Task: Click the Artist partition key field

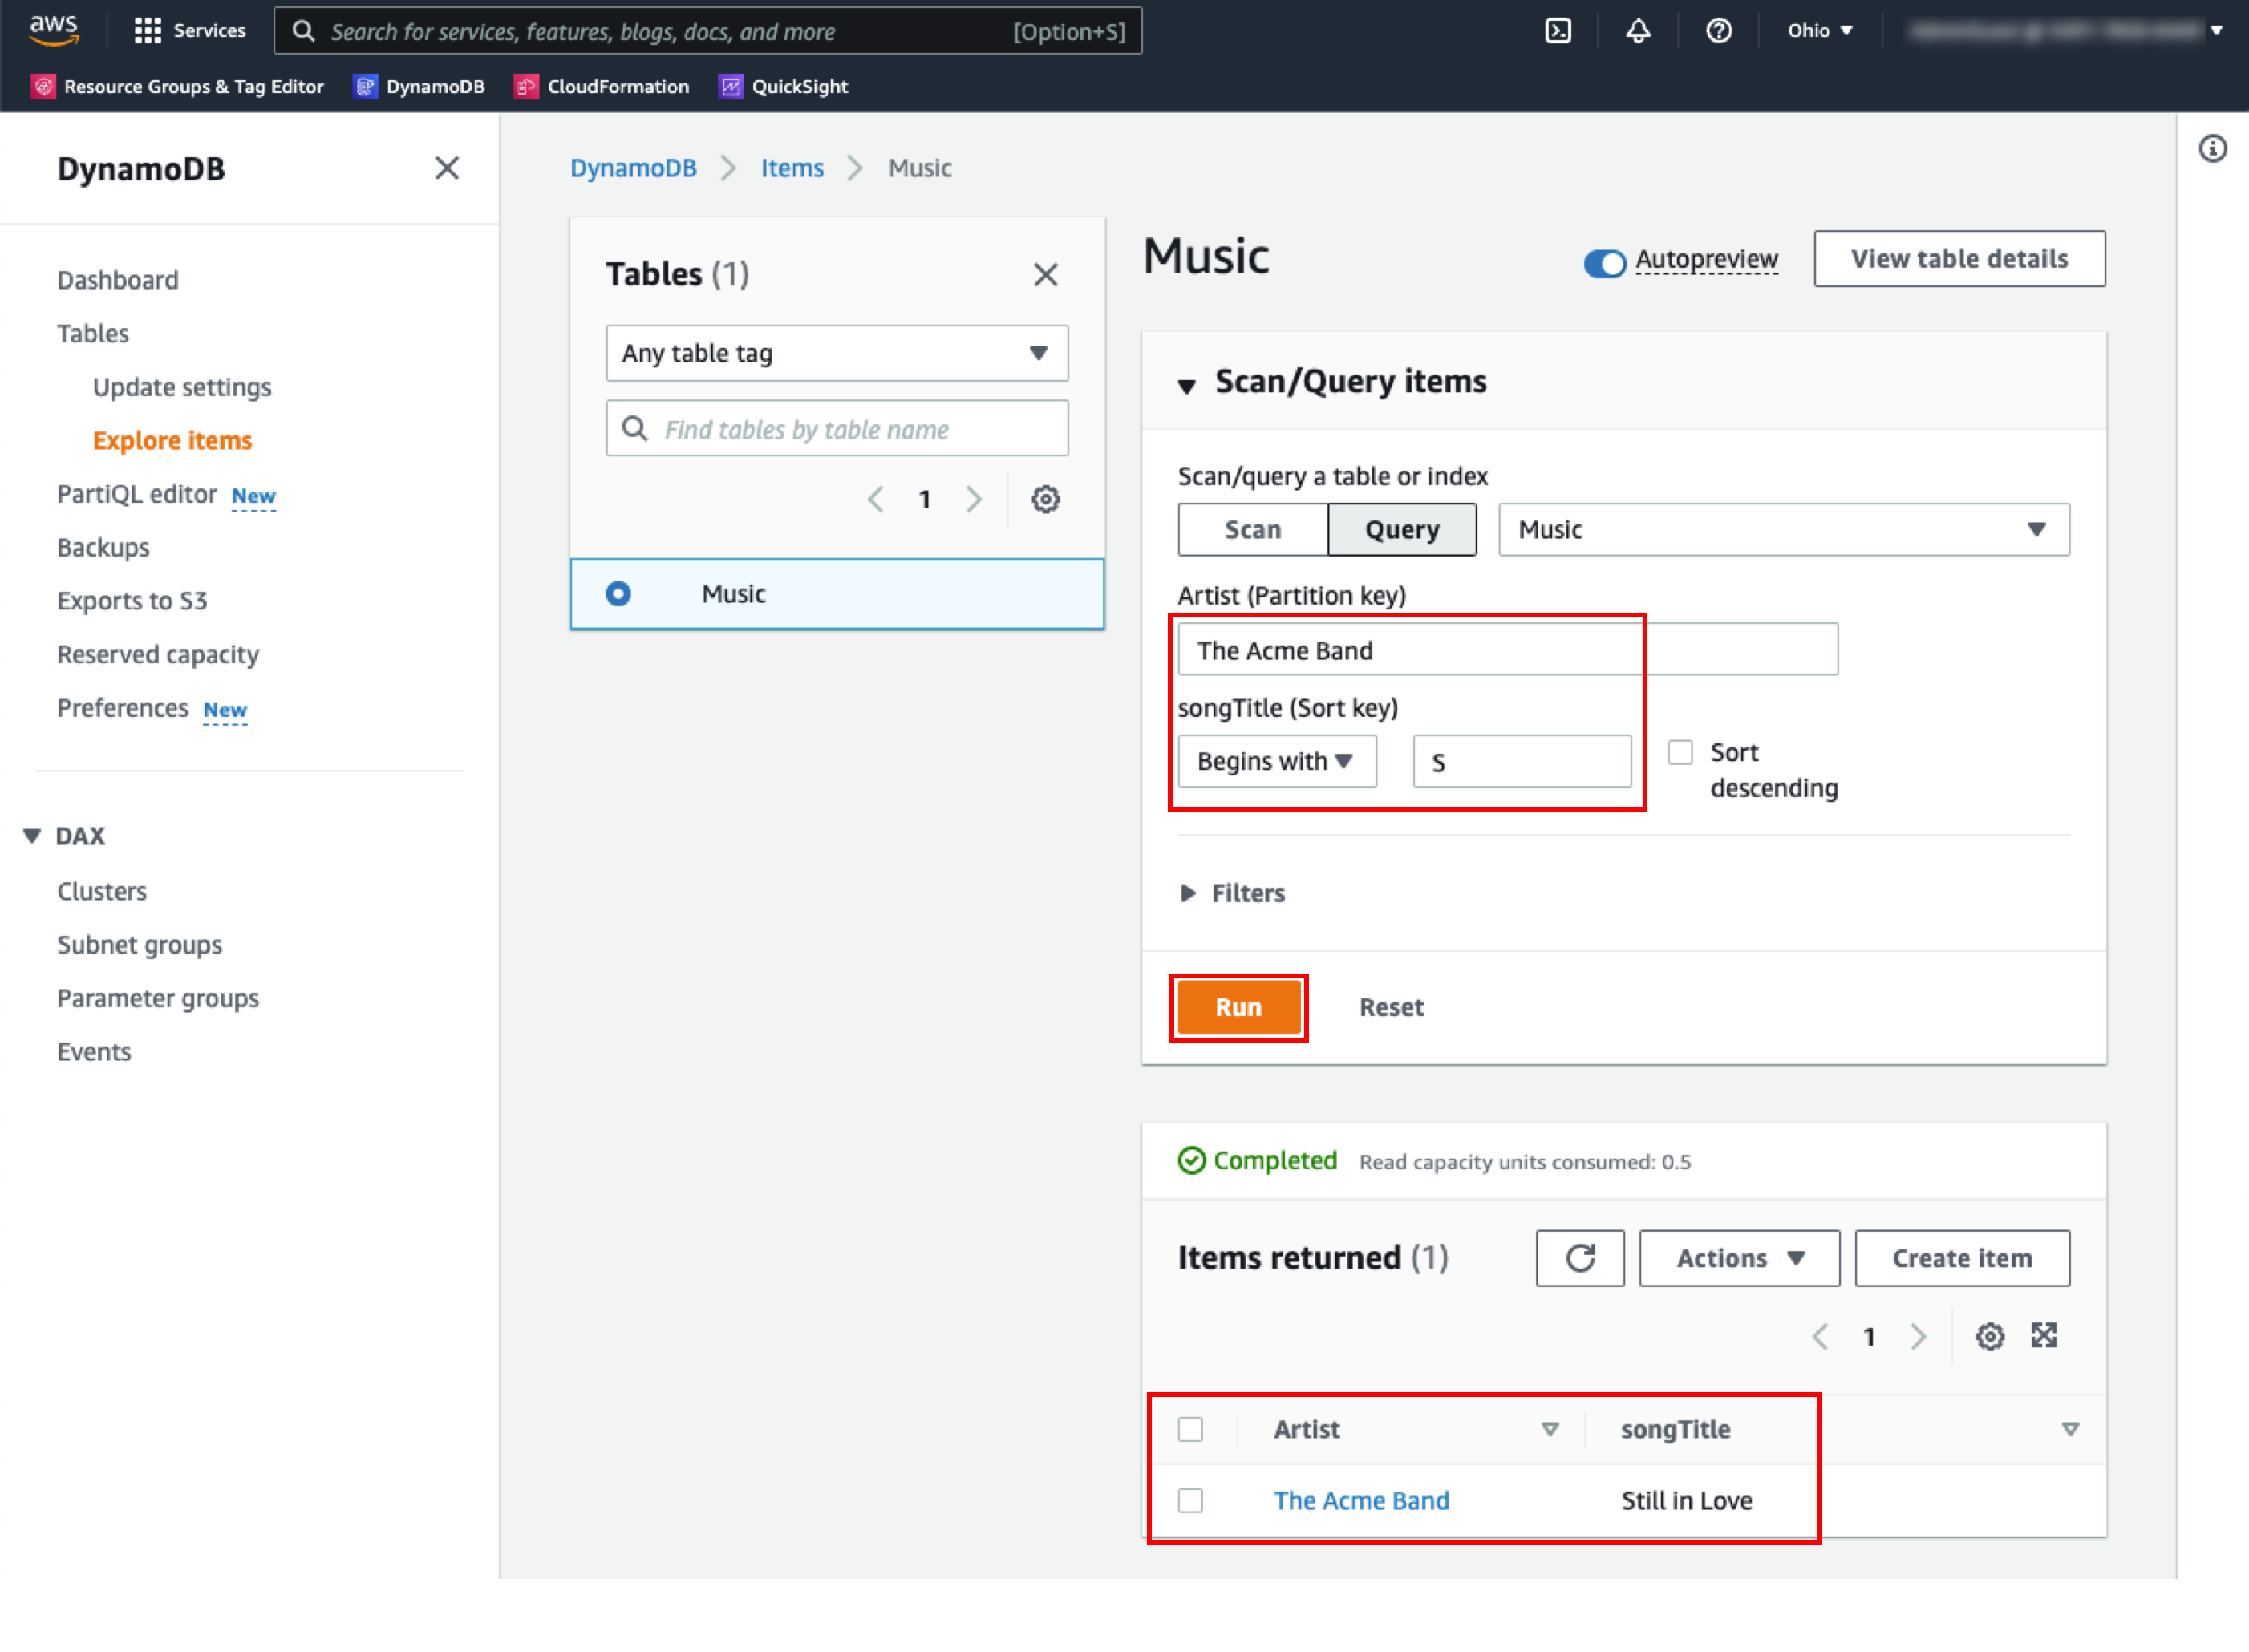Action: click(1508, 650)
